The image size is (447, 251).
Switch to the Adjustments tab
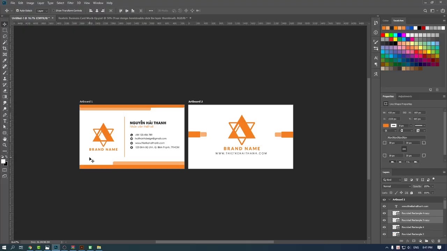coord(405,96)
